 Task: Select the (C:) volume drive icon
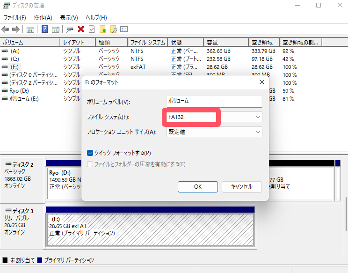pyautogui.click(x=5, y=59)
